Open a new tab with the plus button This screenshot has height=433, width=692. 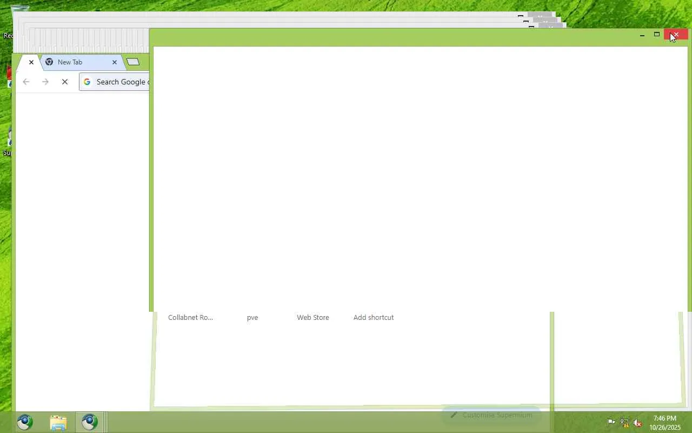(x=133, y=62)
